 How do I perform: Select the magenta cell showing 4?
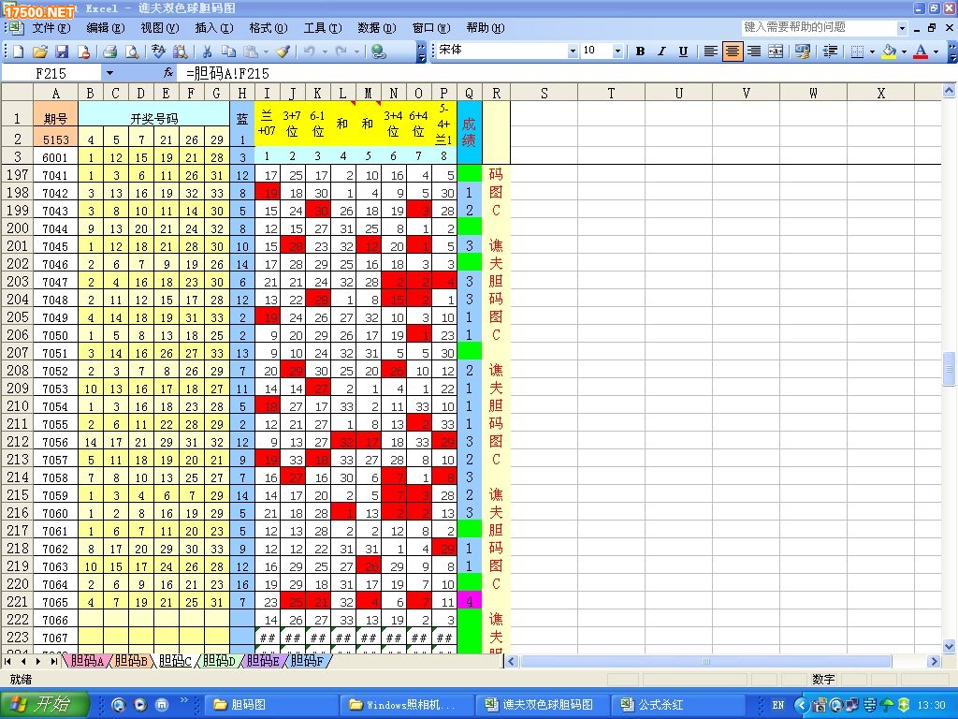click(x=470, y=602)
